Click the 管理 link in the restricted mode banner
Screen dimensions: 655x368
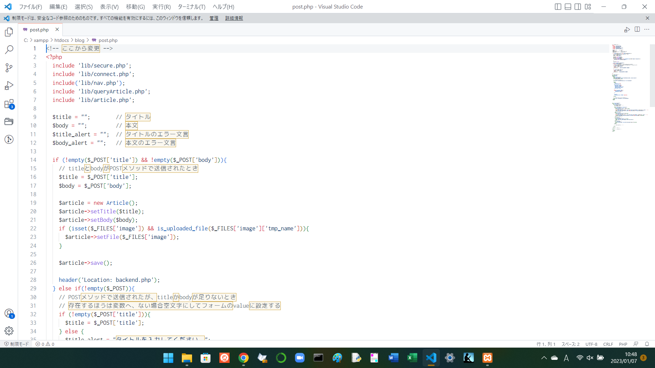point(214,18)
